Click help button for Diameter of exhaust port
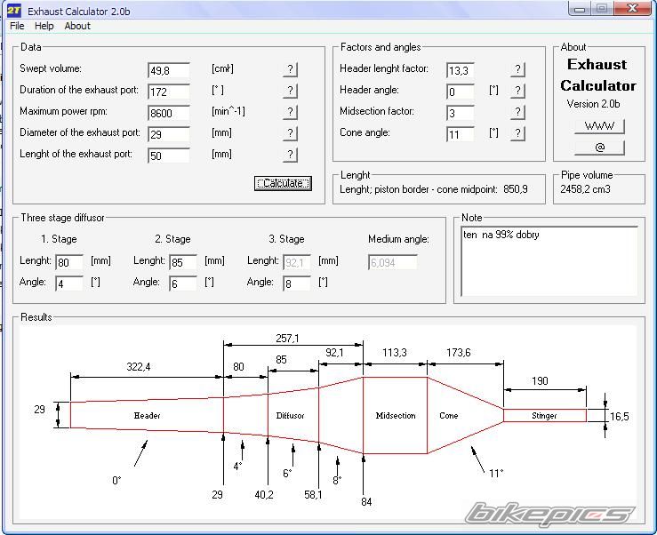 click(x=290, y=133)
